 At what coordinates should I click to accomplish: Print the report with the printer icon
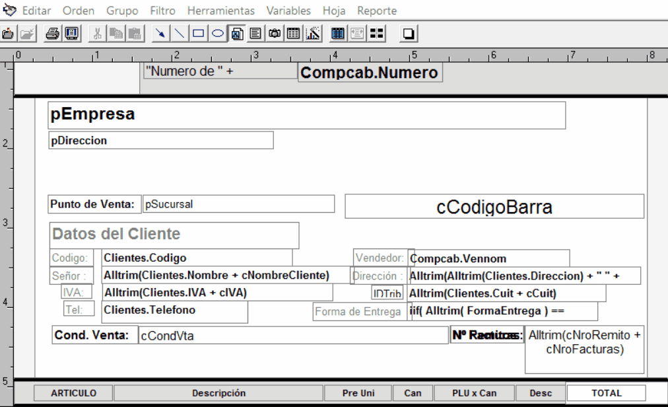(52, 33)
